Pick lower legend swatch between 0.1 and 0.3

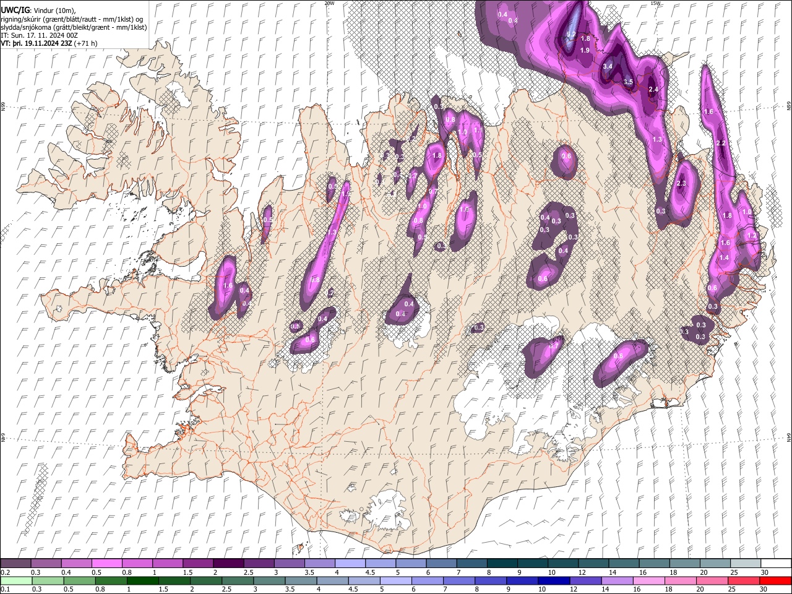pos(15,580)
